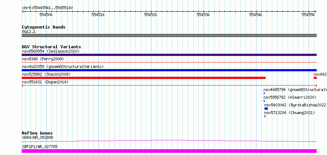Click the thin red nsv8348 variant line
The height and width of the screenshot is (155, 327).
click(x=169, y=62)
